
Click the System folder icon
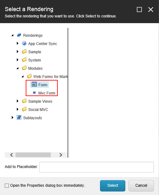click(24, 60)
